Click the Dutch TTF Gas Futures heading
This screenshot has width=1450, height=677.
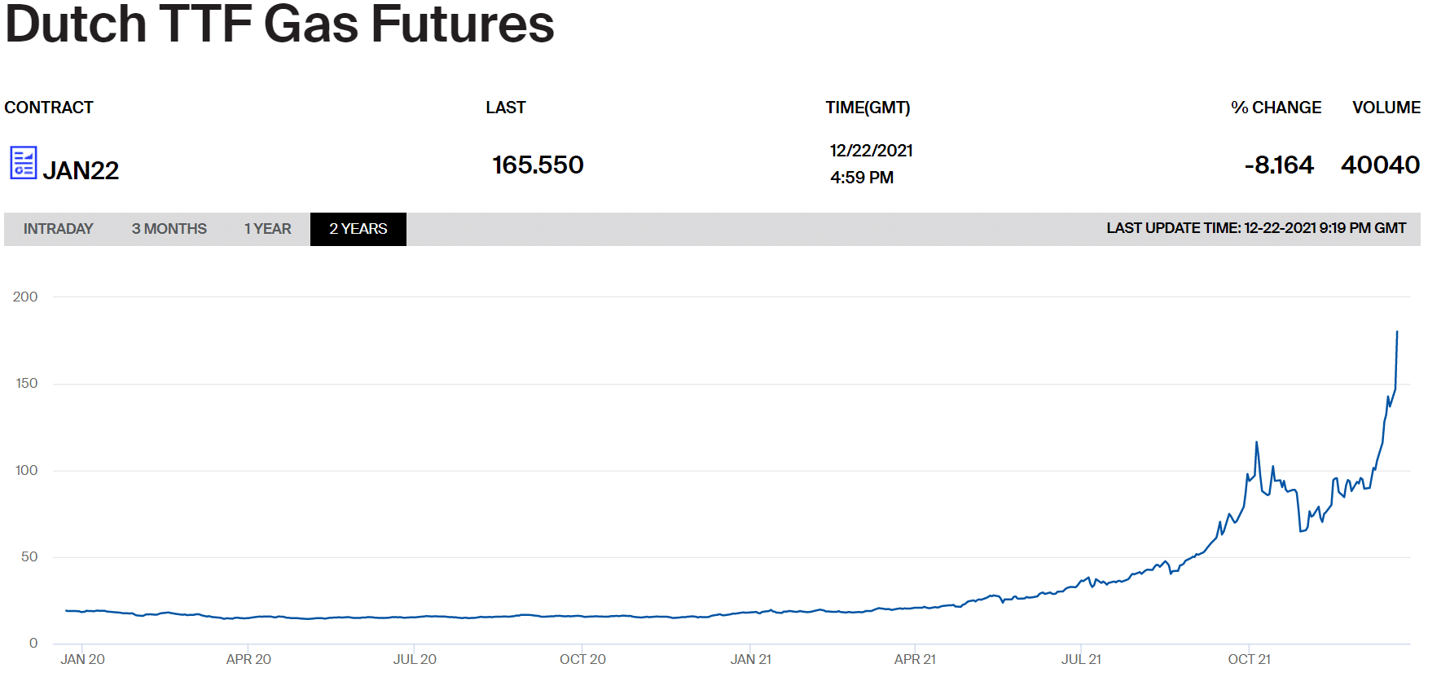coord(279,24)
